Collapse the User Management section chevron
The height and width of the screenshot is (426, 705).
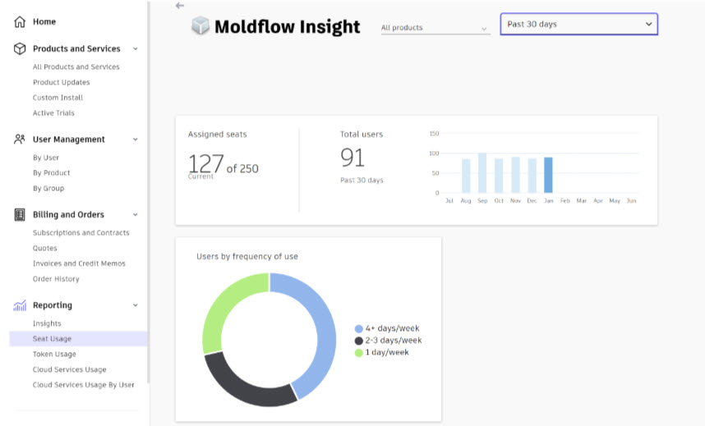coord(136,140)
